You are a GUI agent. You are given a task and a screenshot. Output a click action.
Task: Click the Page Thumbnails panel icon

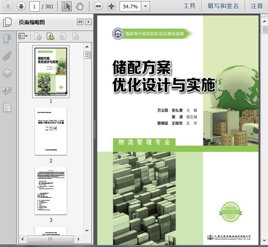(7, 22)
